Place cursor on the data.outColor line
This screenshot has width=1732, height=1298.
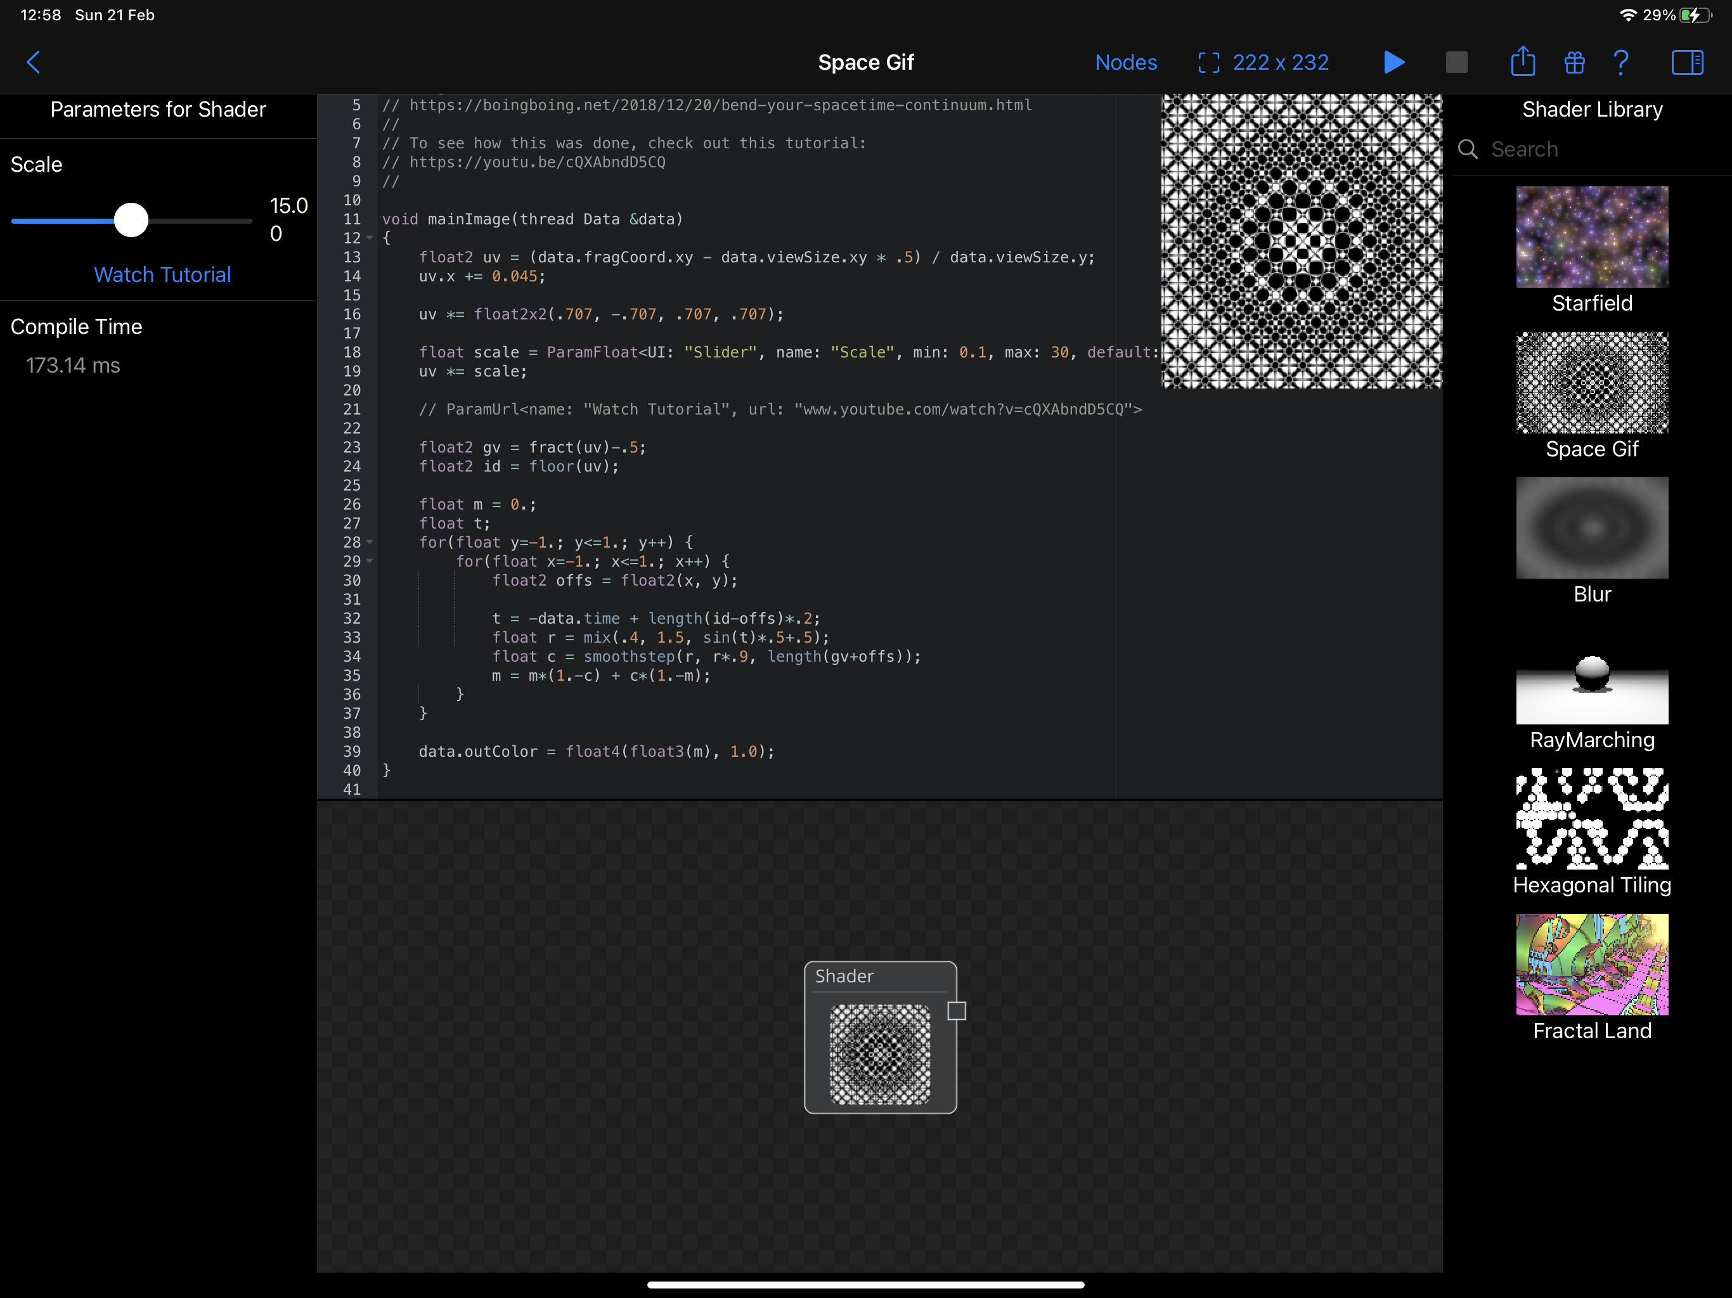coord(596,752)
